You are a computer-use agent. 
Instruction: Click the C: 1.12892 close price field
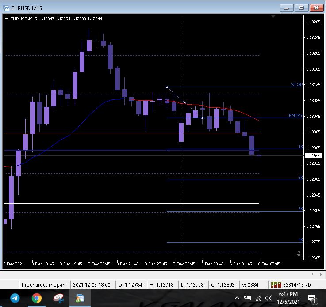click(x=222, y=285)
